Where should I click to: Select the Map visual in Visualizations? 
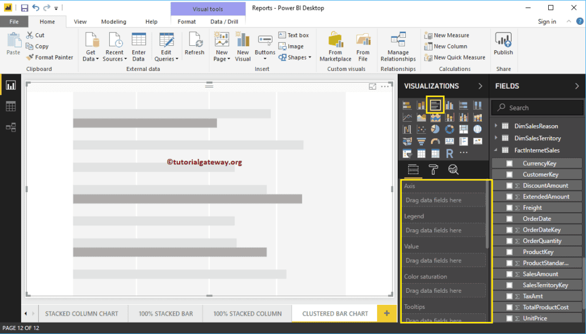click(478, 129)
